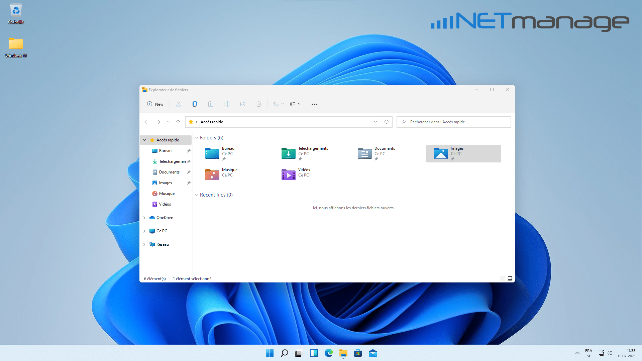Collapse the Folders (6) group
The width and height of the screenshot is (642, 361).
pyautogui.click(x=197, y=138)
